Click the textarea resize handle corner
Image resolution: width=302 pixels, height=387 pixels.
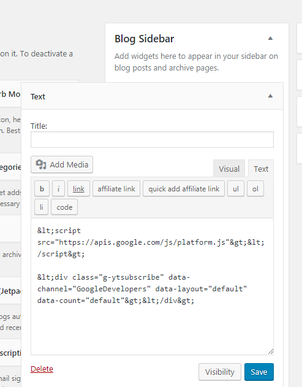271,351
